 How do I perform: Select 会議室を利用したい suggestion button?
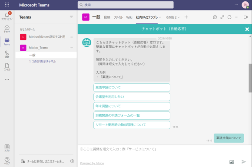(132, 97)
